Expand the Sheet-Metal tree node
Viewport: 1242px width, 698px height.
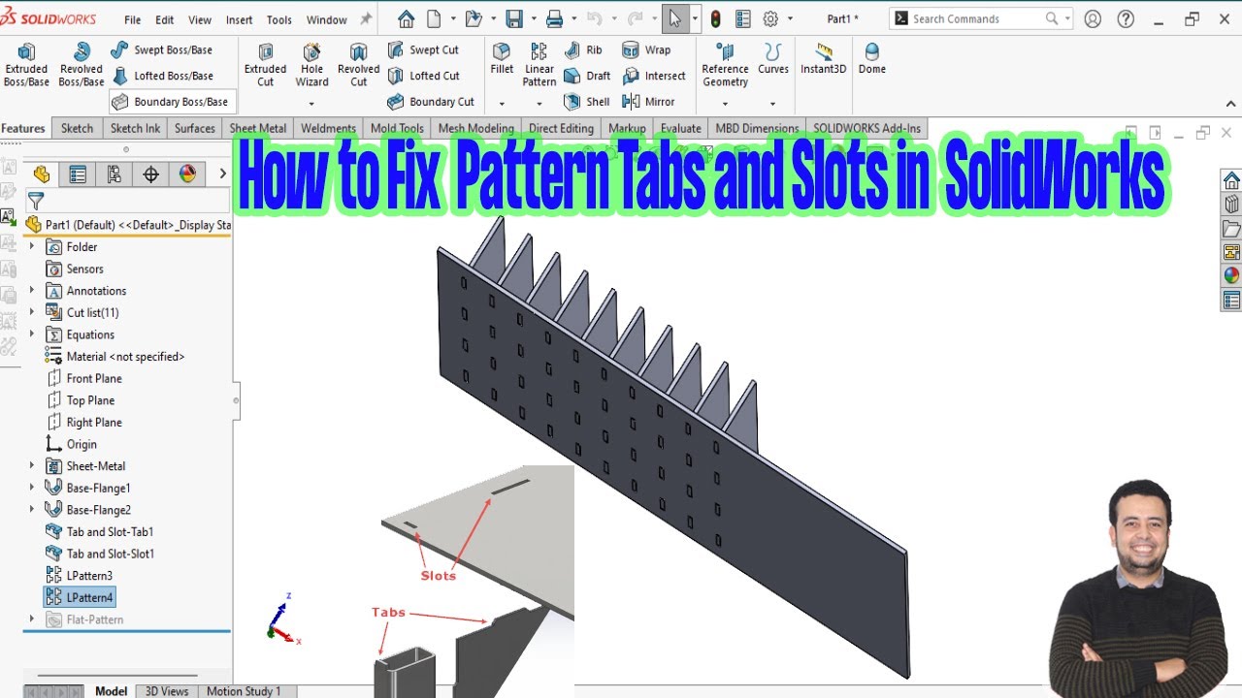(32, 465)
